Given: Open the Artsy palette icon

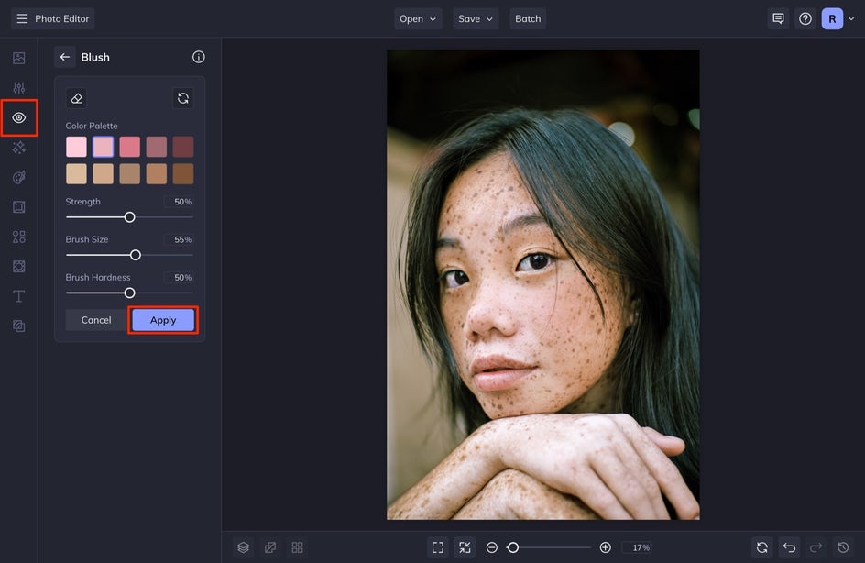Looking at the screenshot, I should tap(18, 177).
